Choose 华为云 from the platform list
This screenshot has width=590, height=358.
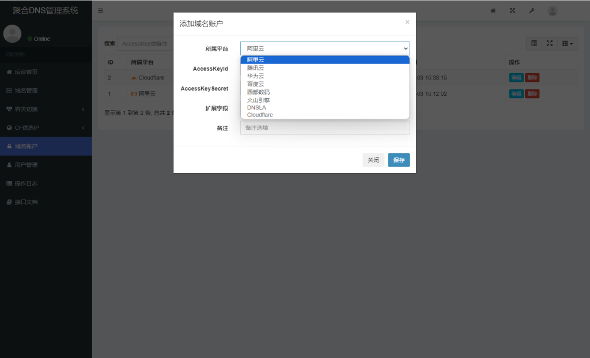coord(325,76)
